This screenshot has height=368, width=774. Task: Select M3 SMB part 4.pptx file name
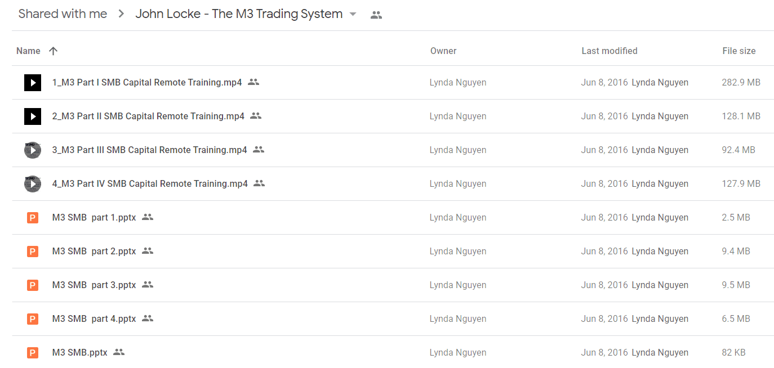(94, 318)
